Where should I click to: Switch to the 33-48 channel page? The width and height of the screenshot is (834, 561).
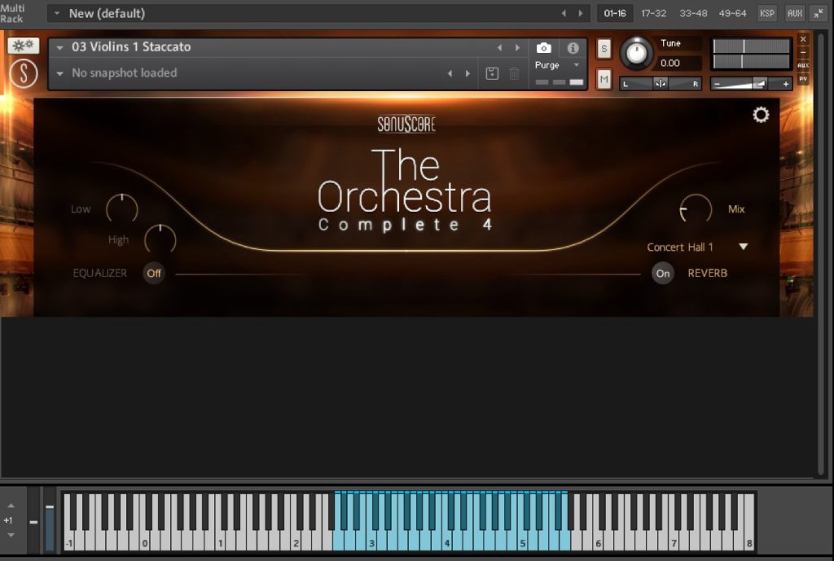[692, 13]
